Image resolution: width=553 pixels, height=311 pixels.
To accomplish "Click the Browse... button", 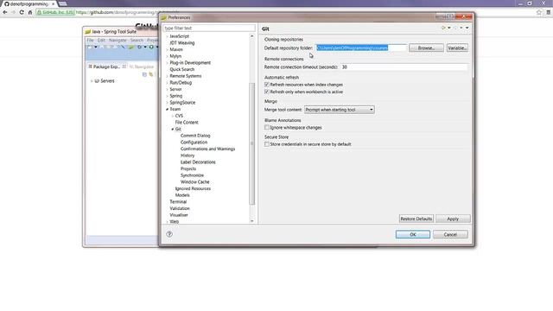I will click(426, 48).
